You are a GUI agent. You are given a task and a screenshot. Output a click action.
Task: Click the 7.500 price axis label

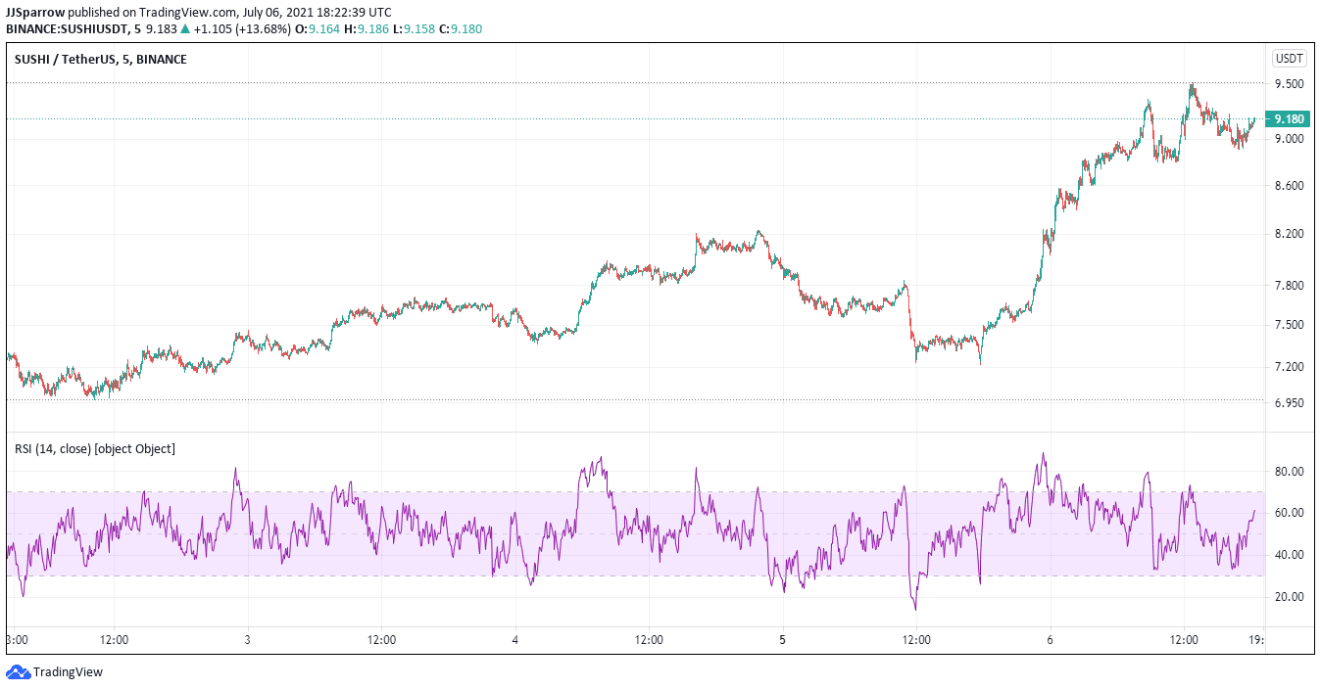(x=1288, y=325)
